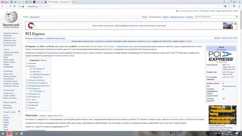Switch to the blue circle pinned tab
This screenshot has height=136, width=242.
11,2
